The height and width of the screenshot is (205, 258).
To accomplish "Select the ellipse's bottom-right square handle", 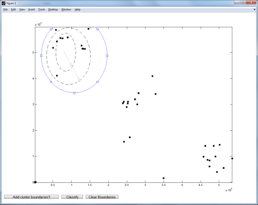I will coord(98,82).
